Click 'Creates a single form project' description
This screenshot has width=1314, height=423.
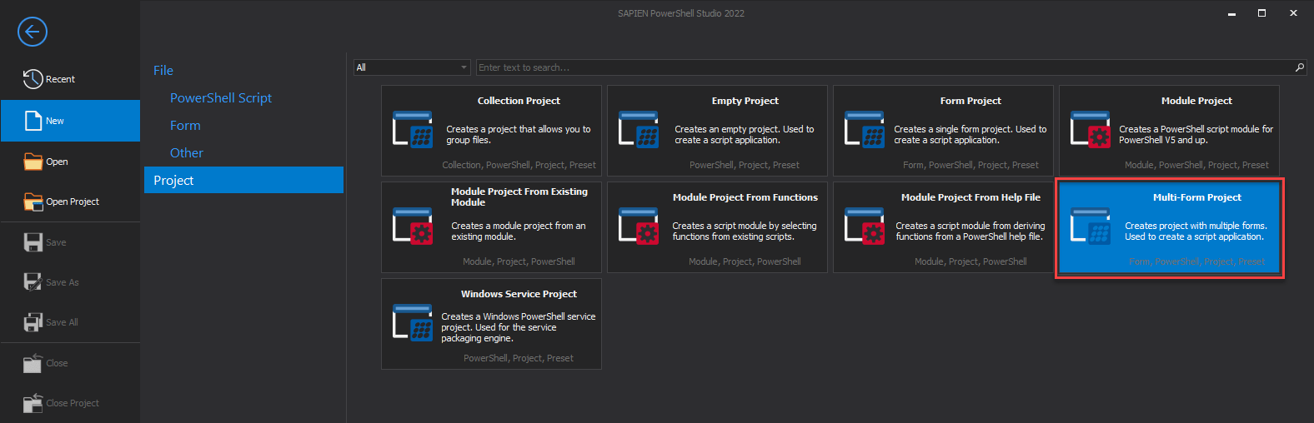click(970, 135)
